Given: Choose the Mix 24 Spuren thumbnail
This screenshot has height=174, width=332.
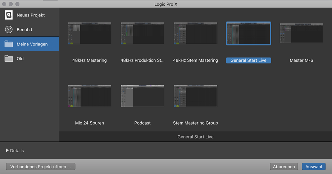Looking at the screenshot, I should point(89,96).
